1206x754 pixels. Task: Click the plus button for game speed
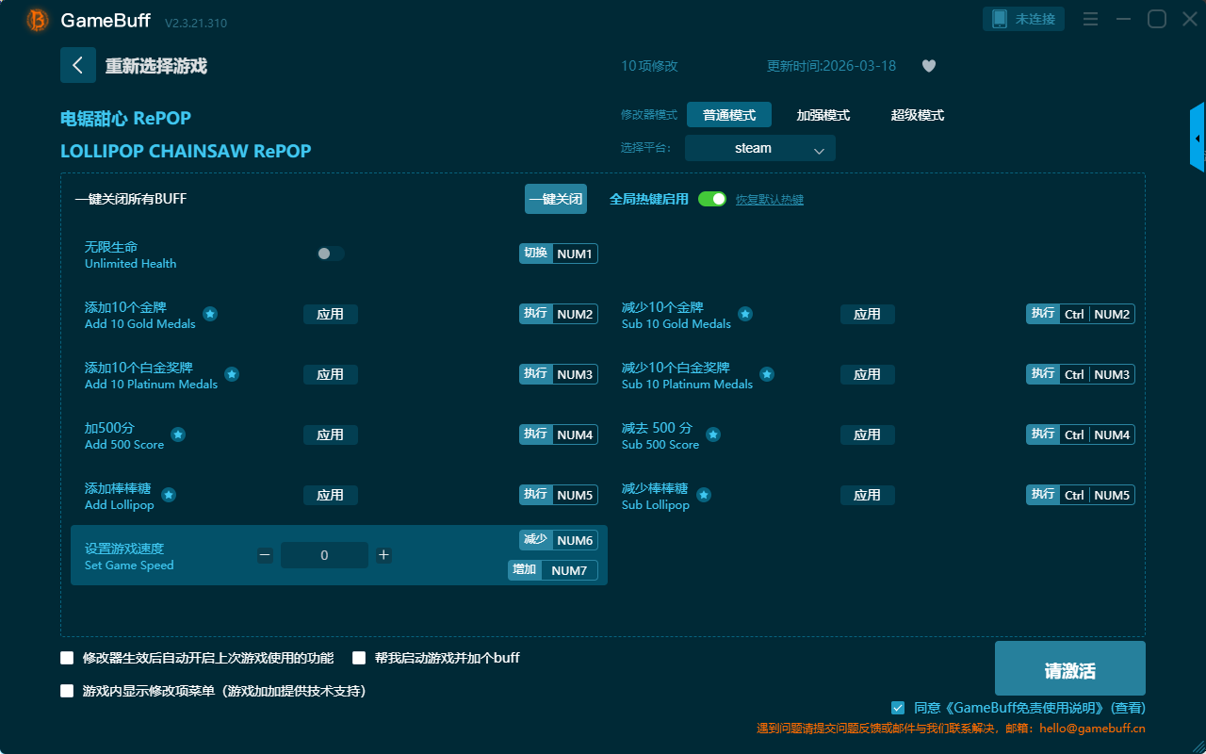(383, 555)
